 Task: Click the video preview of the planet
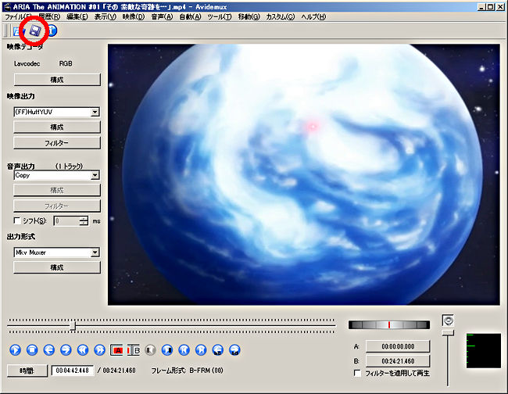[303, 174]
